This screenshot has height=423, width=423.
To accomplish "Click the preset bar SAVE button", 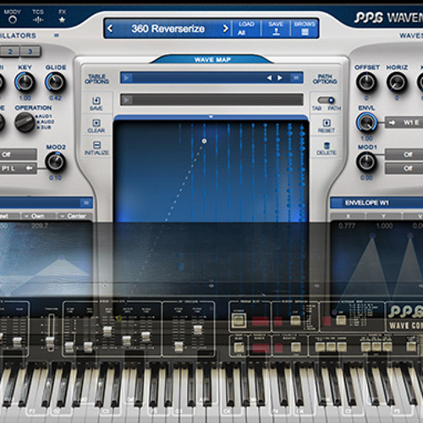I will click(276, 28).
